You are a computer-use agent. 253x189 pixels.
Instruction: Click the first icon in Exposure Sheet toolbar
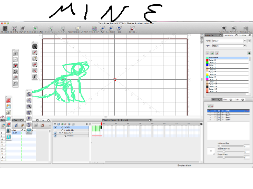[3, 125]
